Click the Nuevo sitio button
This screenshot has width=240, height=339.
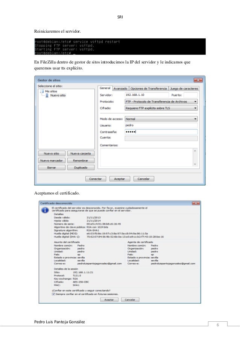click(x=52, y=154)
